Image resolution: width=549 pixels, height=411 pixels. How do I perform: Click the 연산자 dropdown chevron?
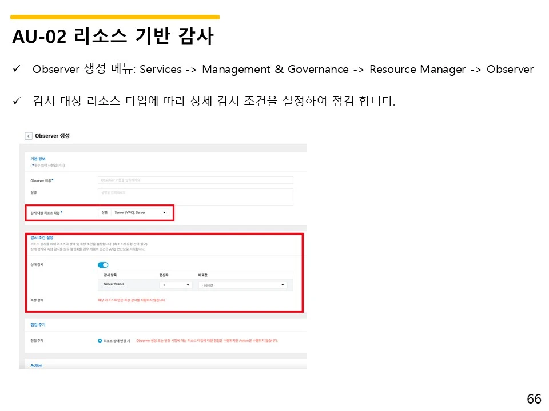[x=187, y=284]
